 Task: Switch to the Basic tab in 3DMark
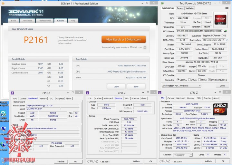[14, 21]
